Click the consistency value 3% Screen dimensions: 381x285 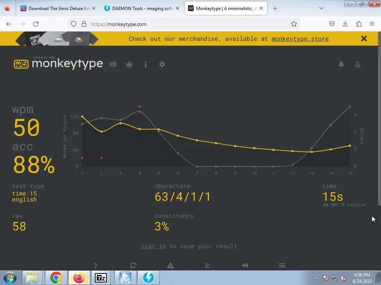(x=161, y=226)
